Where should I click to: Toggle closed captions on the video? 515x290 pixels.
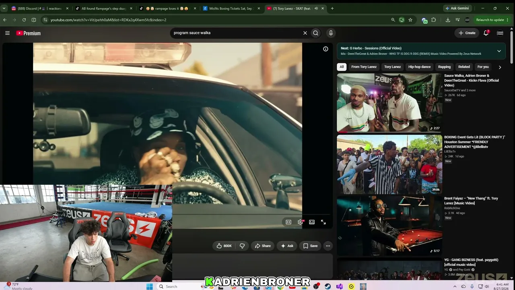pyautogui.click(x=288, y=222)
